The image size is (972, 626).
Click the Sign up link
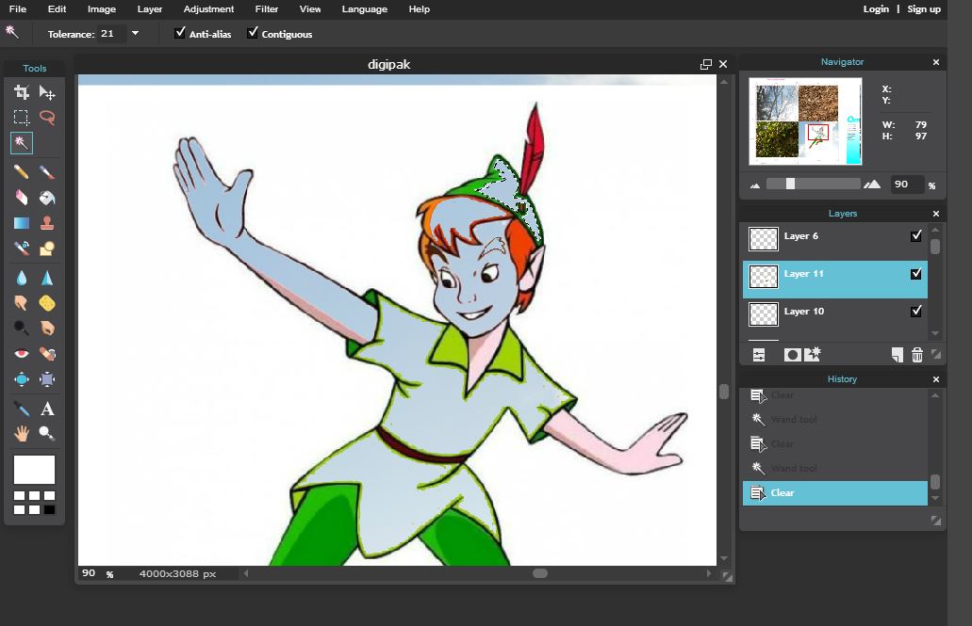924,9
